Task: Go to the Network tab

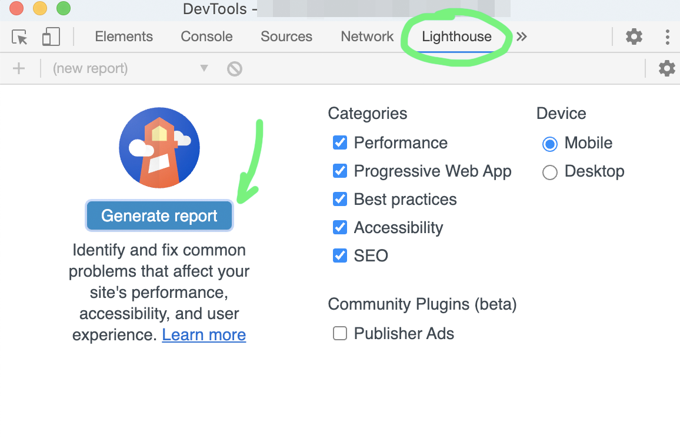Action: pos(367,36)
